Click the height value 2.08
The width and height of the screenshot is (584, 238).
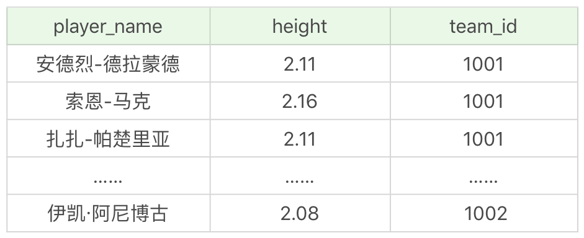pos(300,214)
